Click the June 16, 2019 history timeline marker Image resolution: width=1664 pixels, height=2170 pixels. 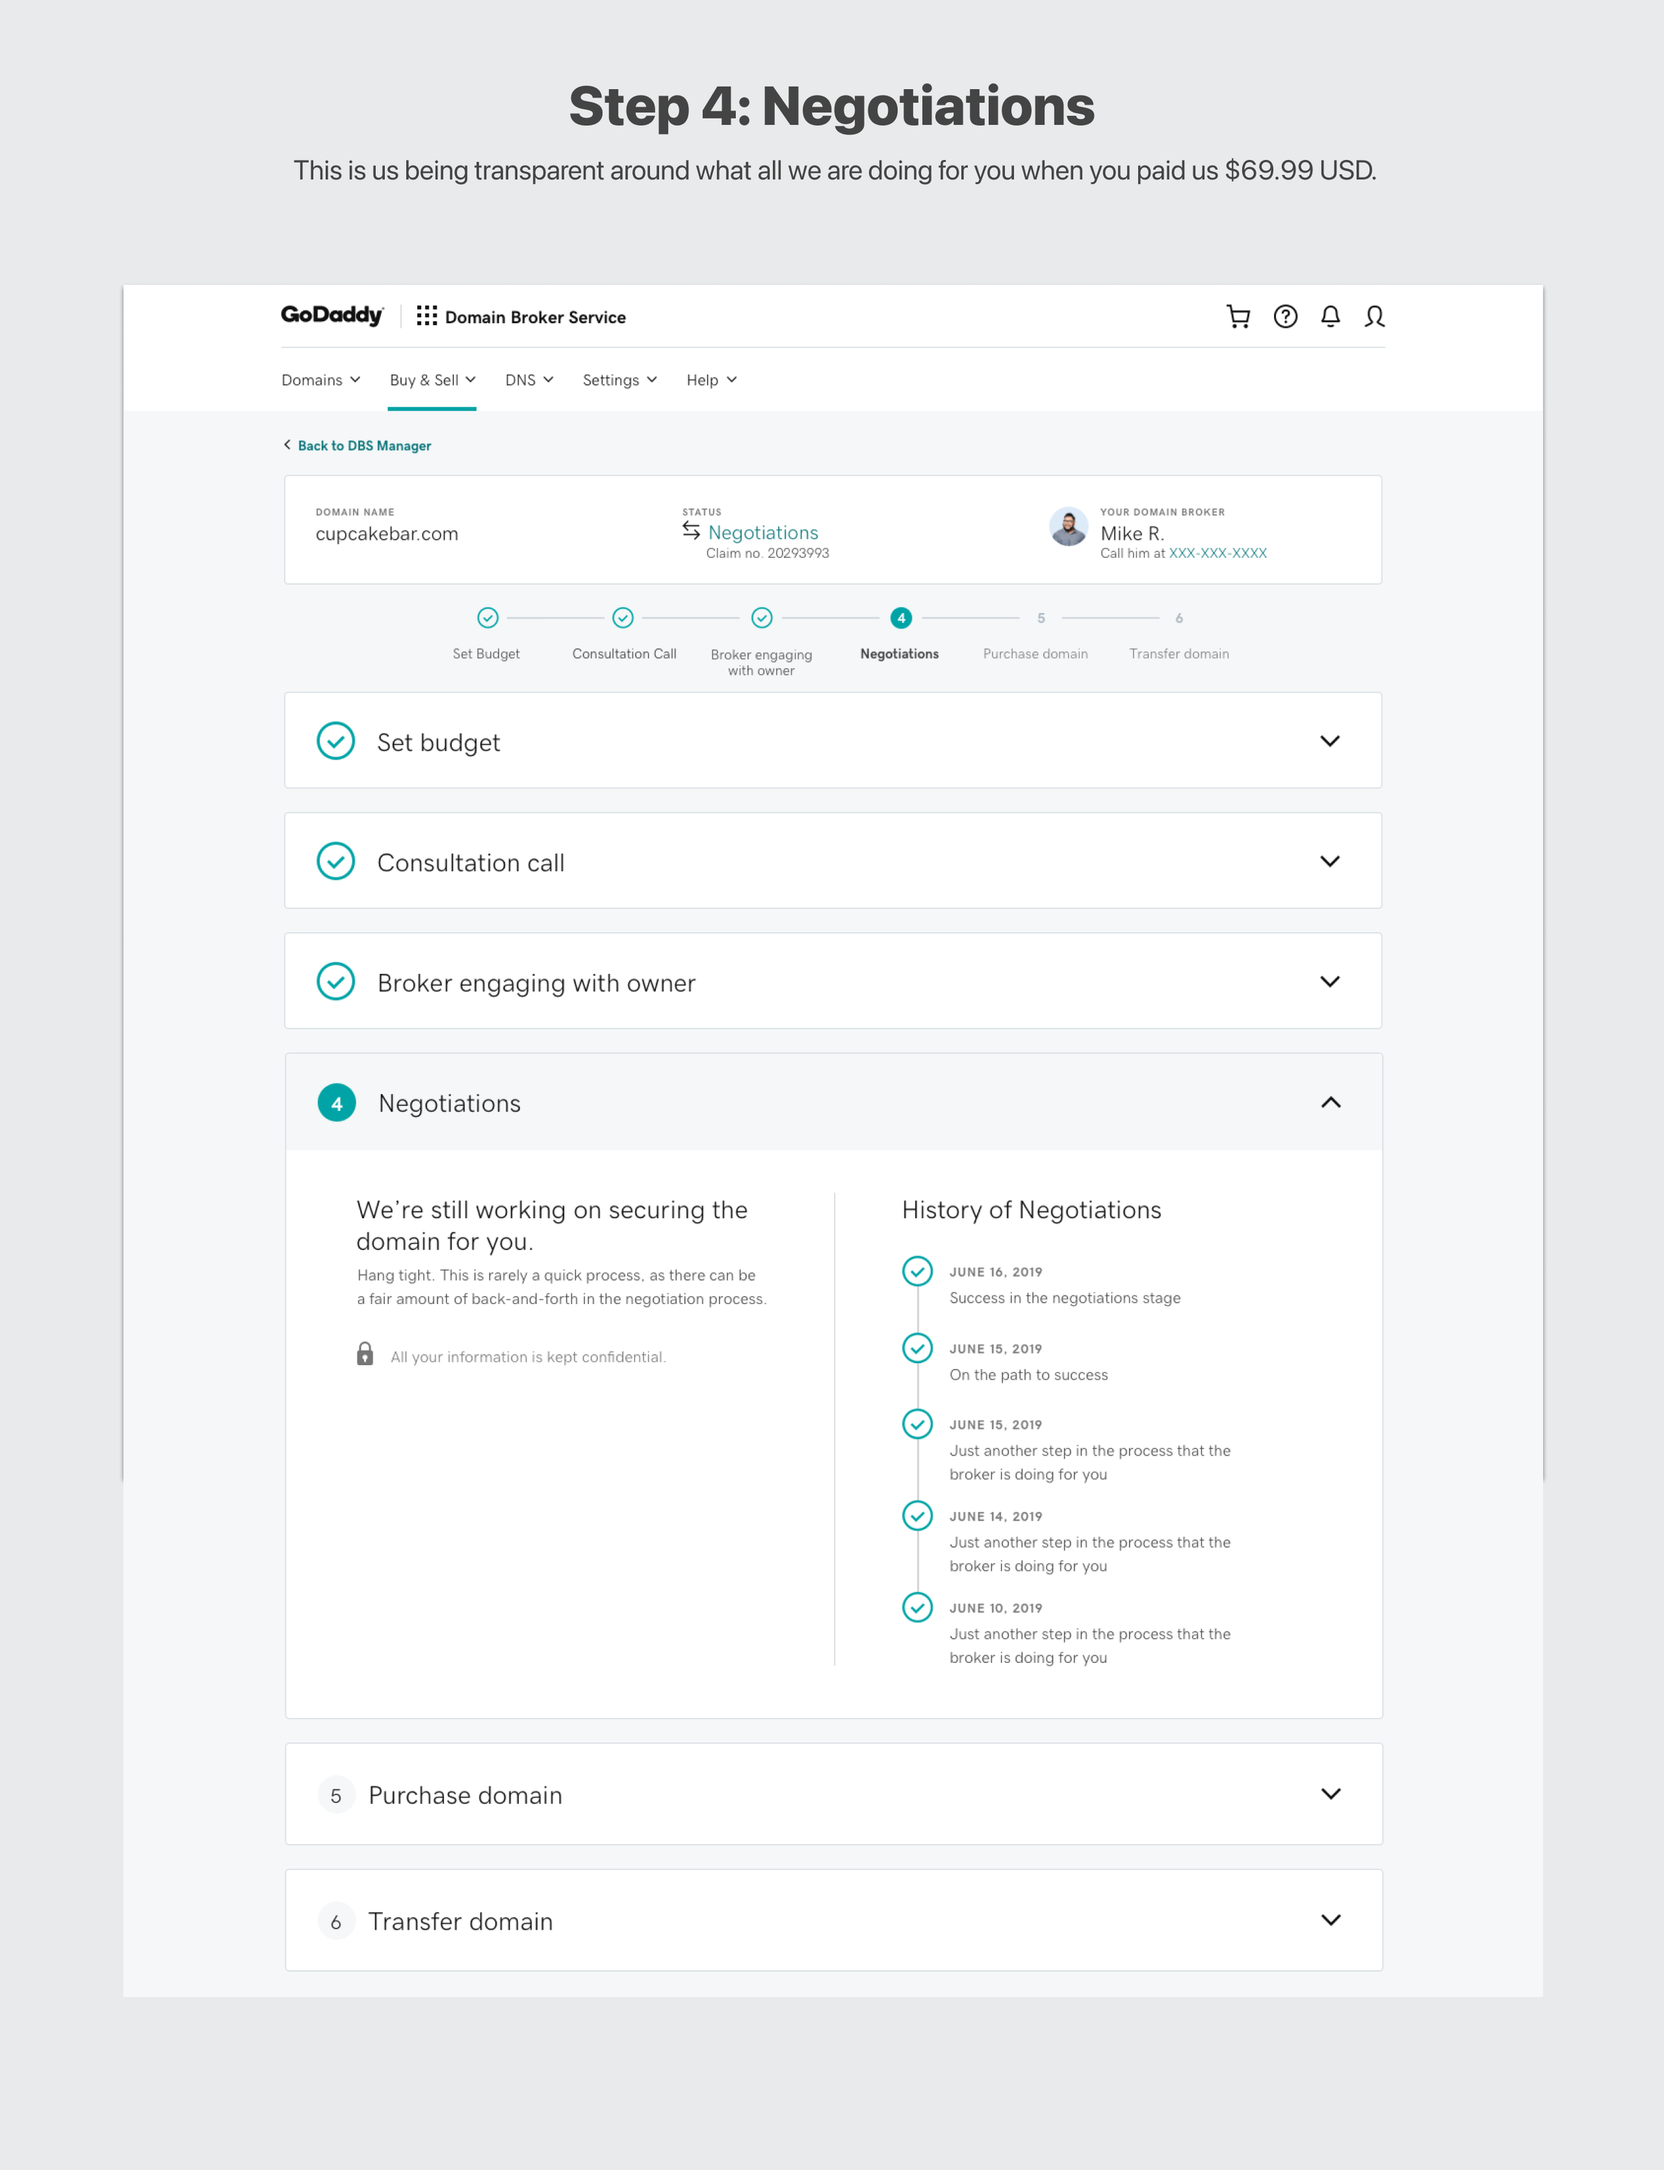click(x=917, y=1271)
